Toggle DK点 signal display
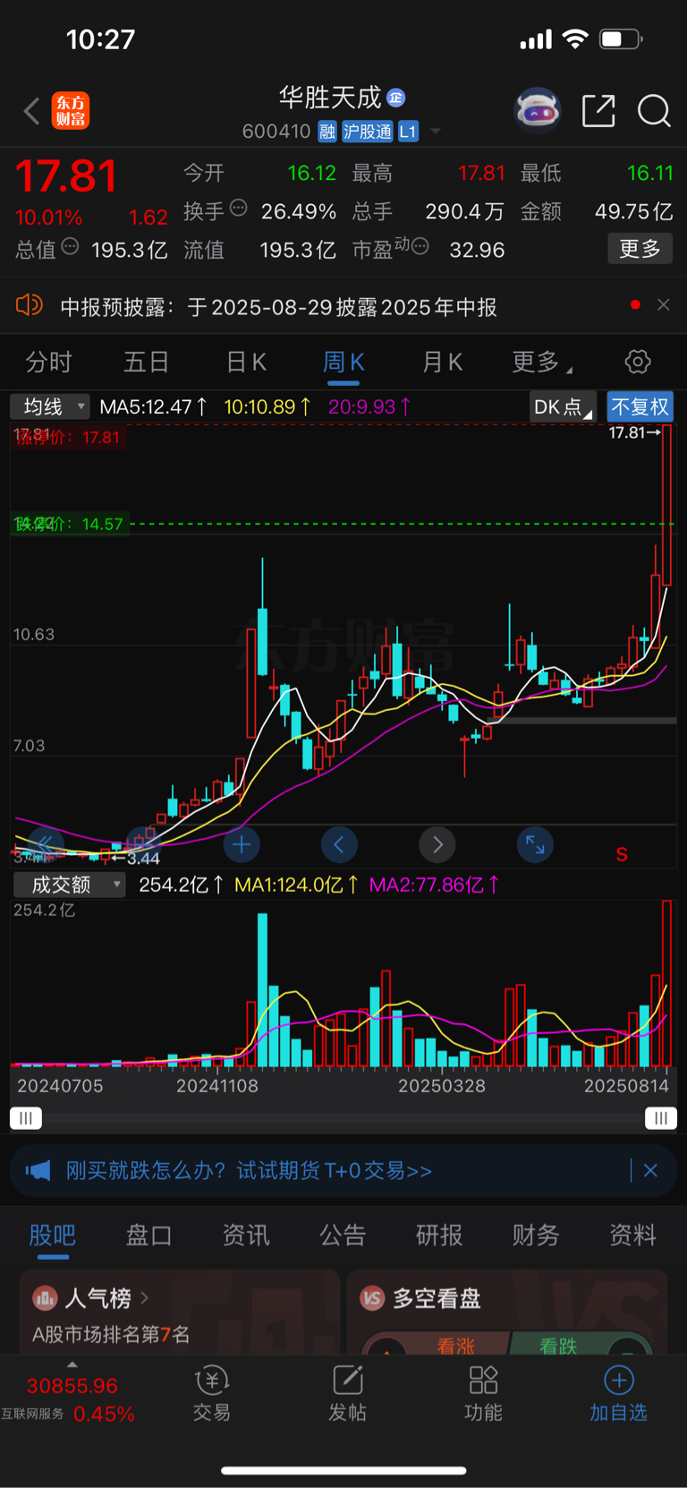 pos(563,407)
